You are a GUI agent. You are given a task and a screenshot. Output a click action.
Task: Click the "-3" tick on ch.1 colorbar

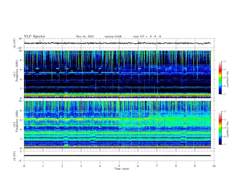point(224,61)
